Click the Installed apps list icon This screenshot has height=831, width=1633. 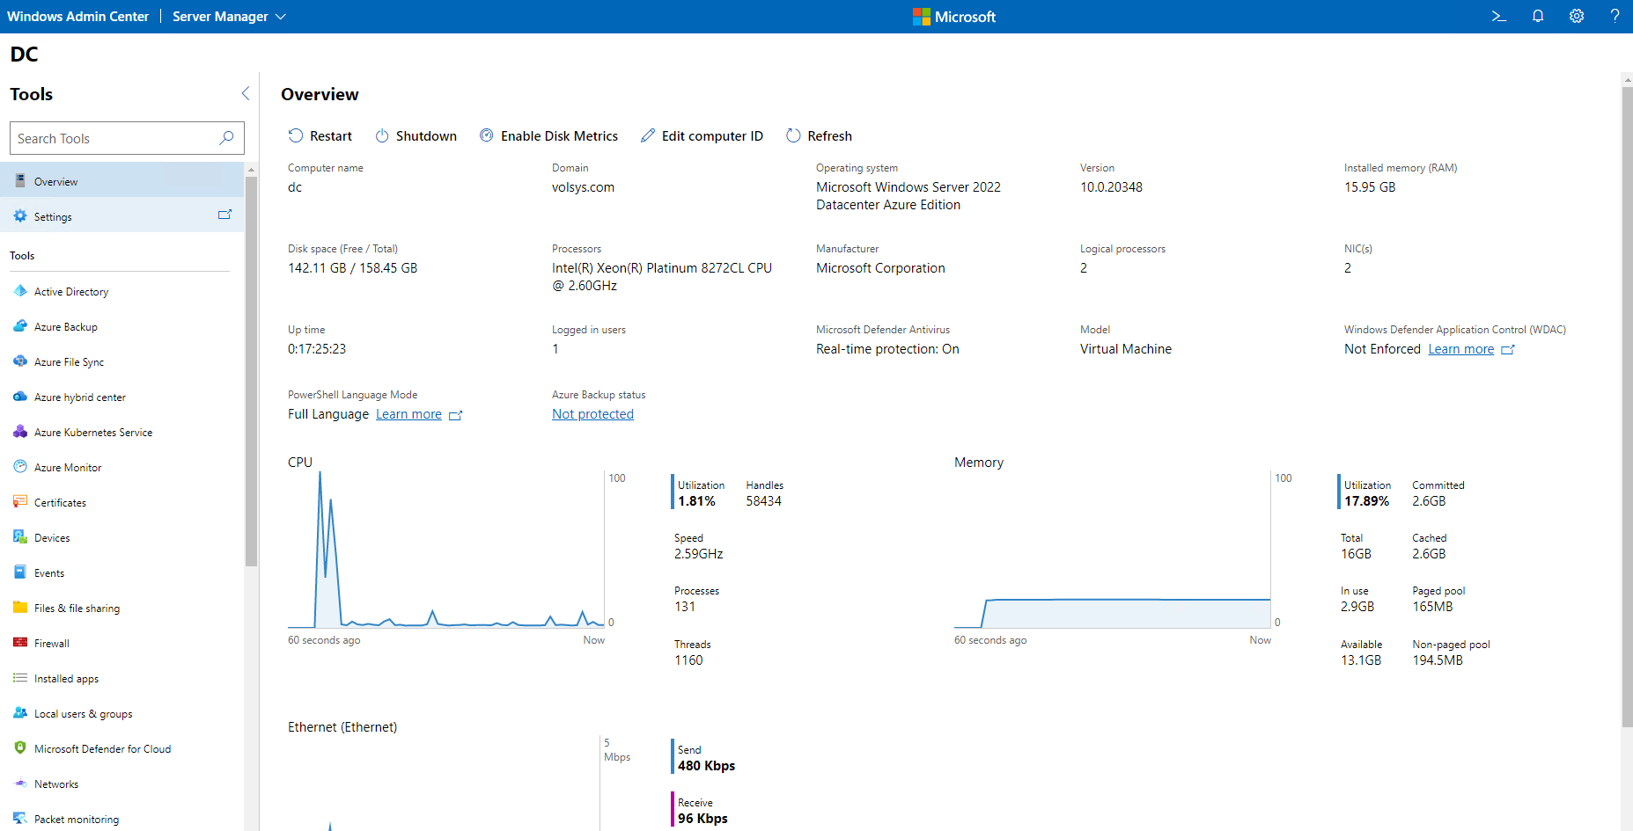pos(20,678)
